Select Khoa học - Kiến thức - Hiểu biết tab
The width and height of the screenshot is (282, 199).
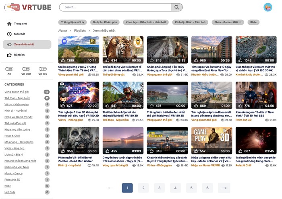(x=146, y=22)
